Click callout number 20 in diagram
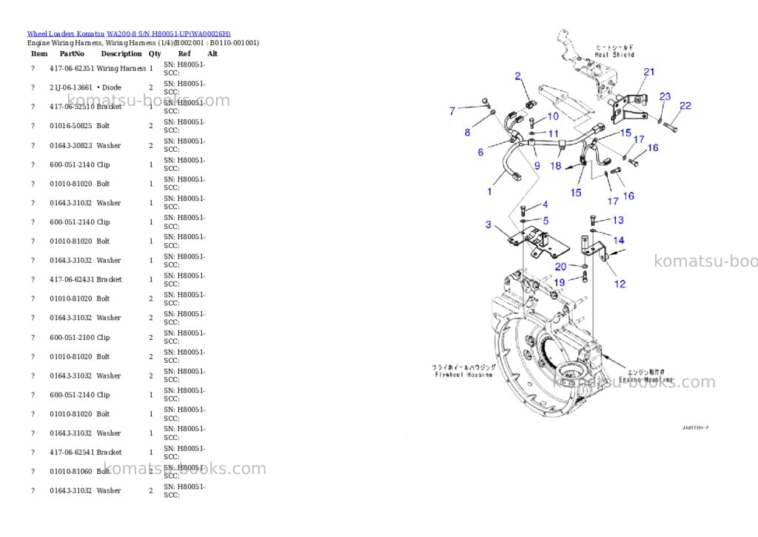758x537 pixels. (x=561, y=267)
